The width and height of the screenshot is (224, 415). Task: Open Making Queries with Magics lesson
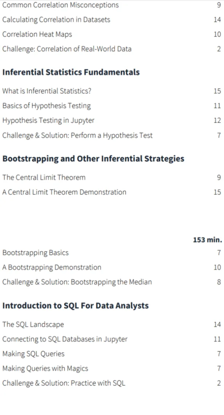pyautogui.click(x=45, y=369)
